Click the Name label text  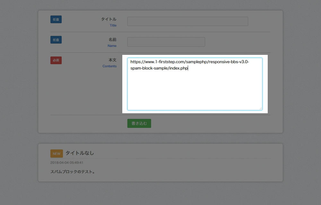coord(112,46)
